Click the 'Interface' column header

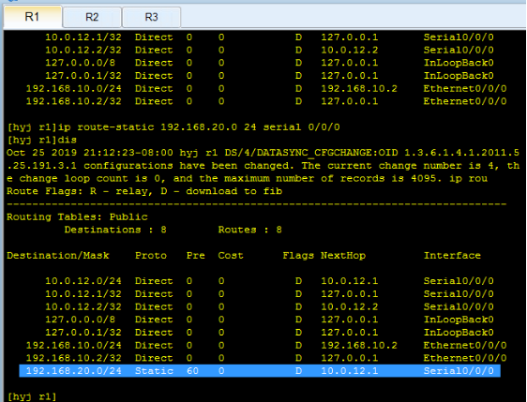pos(452,256)
